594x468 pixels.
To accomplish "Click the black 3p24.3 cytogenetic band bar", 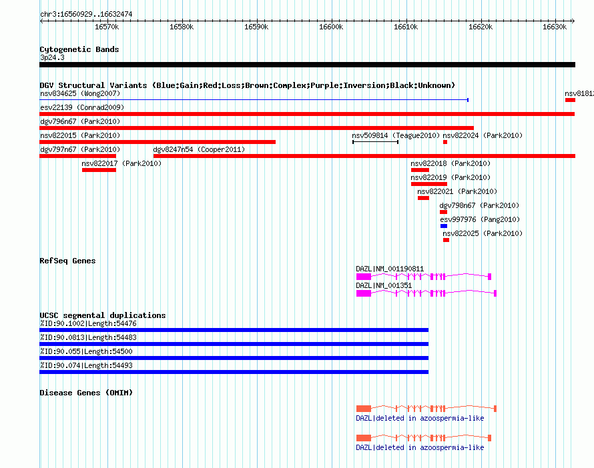I will point(307,65).
